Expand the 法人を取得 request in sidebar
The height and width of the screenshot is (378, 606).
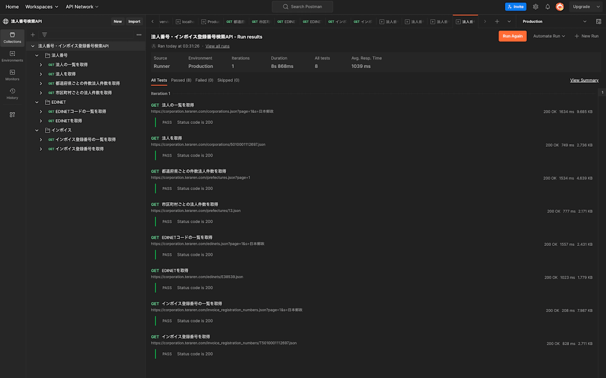[41, 74]
